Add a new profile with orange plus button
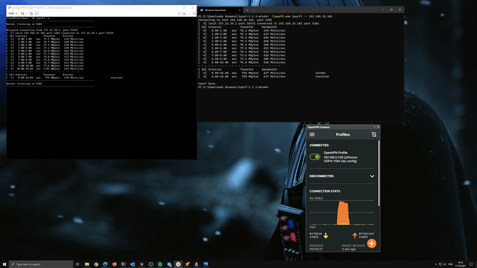The width and height of the screenshot is (477, 268). 371,244
